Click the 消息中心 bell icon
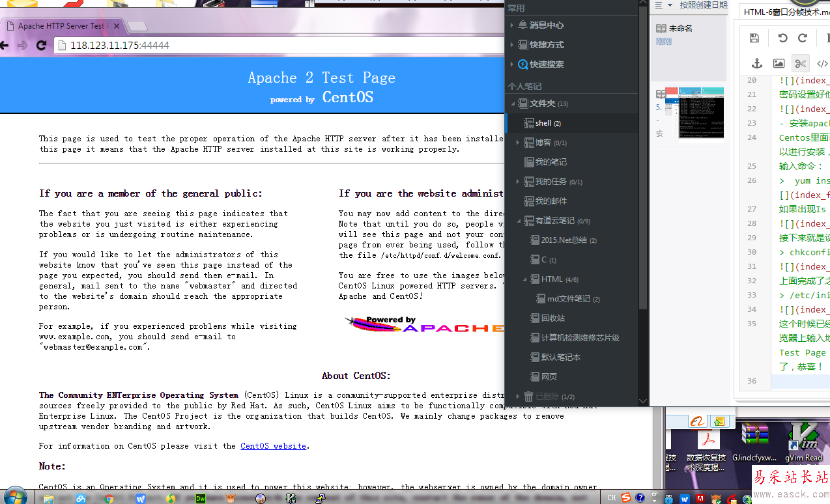The width and height of the screenshot is (830, 504). (x=522, y=25)
